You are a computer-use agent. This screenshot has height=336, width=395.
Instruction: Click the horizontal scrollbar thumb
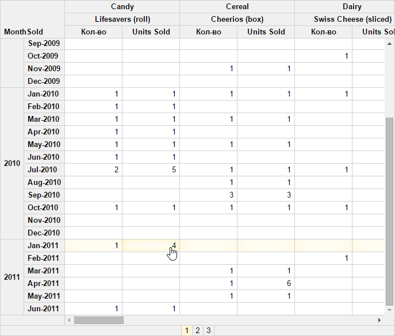[99, 320]
